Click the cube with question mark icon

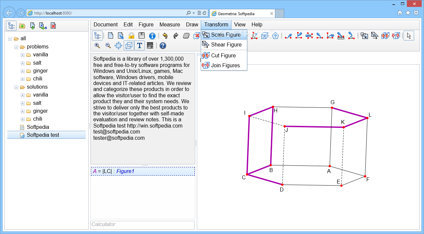265,36
